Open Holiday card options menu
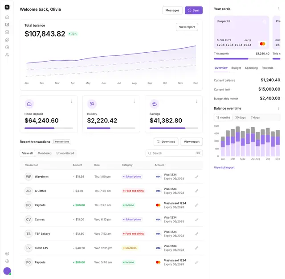 pyautogui.click(x=134, y=101)
